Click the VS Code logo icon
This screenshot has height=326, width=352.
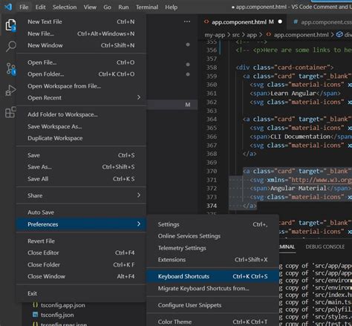(8, 7)
